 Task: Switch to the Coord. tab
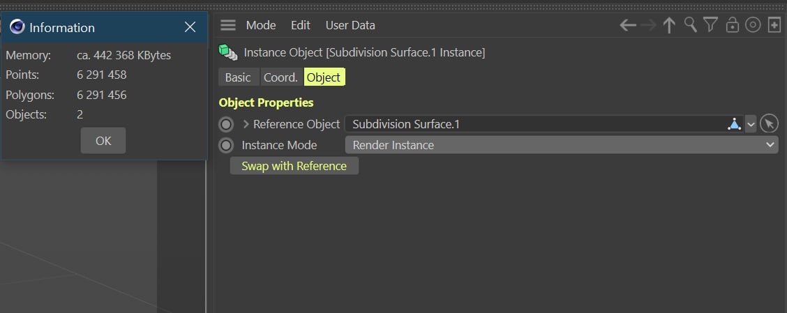pyautogui.click(x=281, y=77)
